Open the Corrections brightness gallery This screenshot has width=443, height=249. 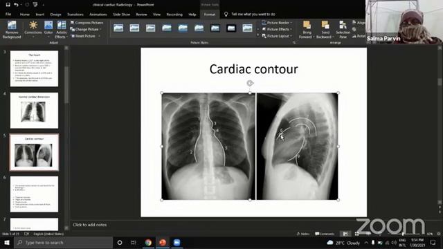click(33, 29)
